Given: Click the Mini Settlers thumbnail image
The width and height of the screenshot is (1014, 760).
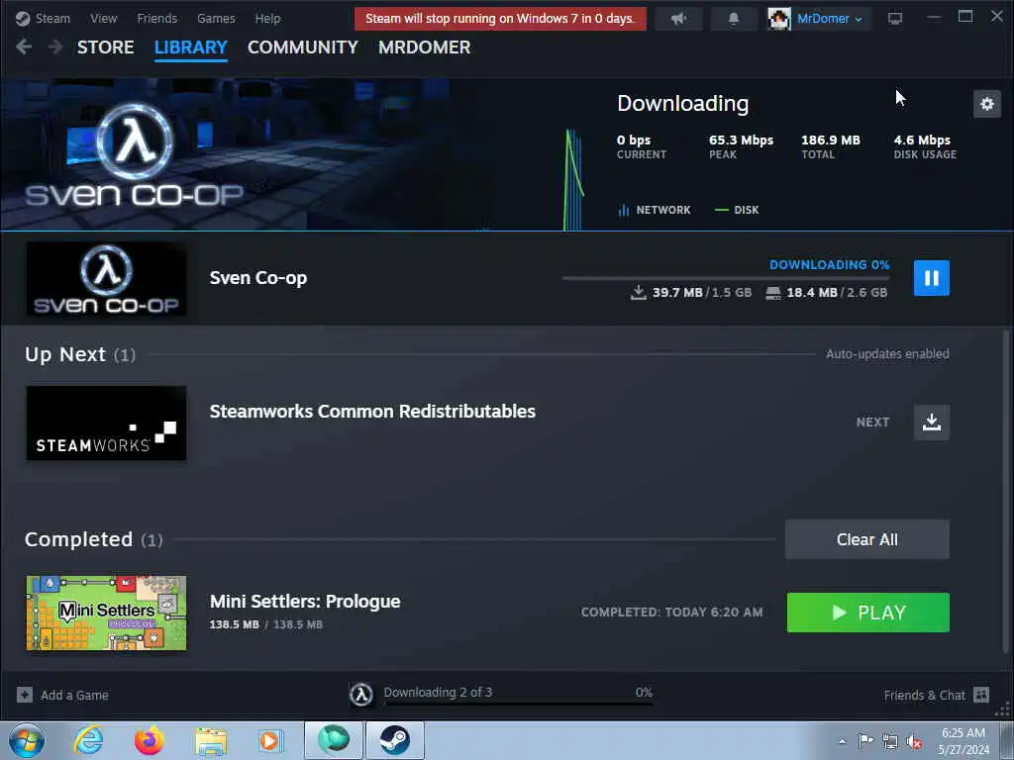Looking at the screenshot, I should 106,613.
